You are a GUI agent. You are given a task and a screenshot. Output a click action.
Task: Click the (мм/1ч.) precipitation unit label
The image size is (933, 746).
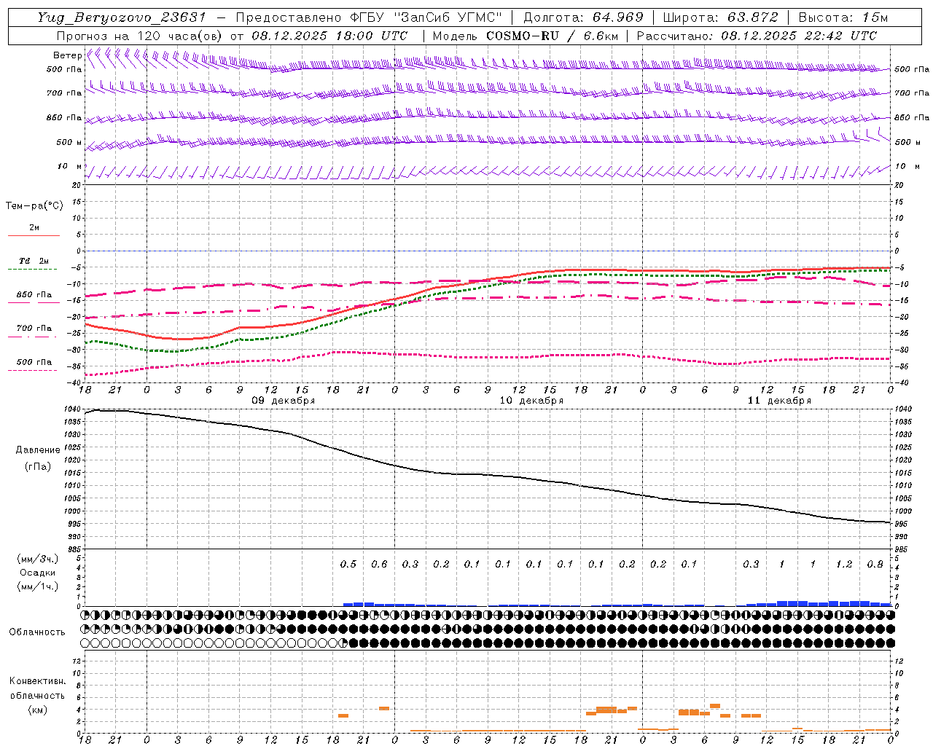pyautogui.click(x=38, y=586)
